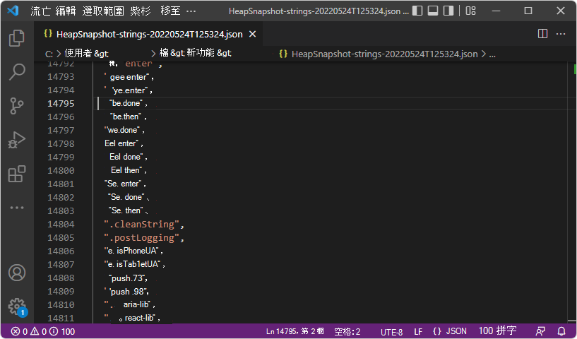Image resolution: width=577 pixels, height=339 pixels.
Task: Click "Eel then" on line 14800
Action: (x=126, y=170)
